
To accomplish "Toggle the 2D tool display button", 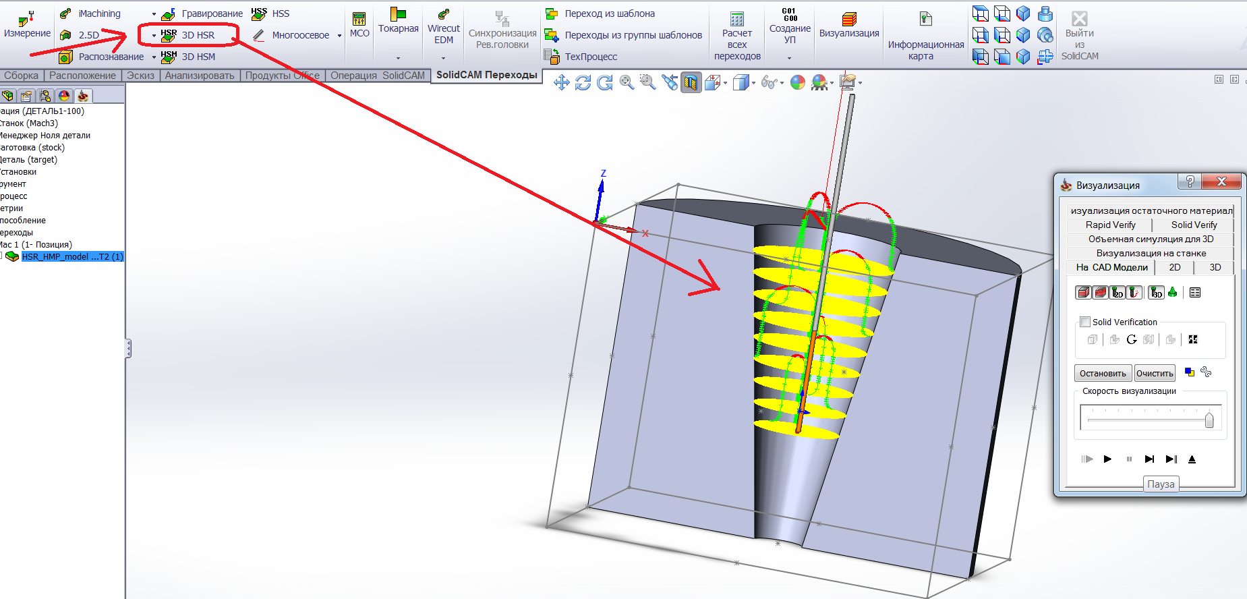I will tap(1118, 292).
